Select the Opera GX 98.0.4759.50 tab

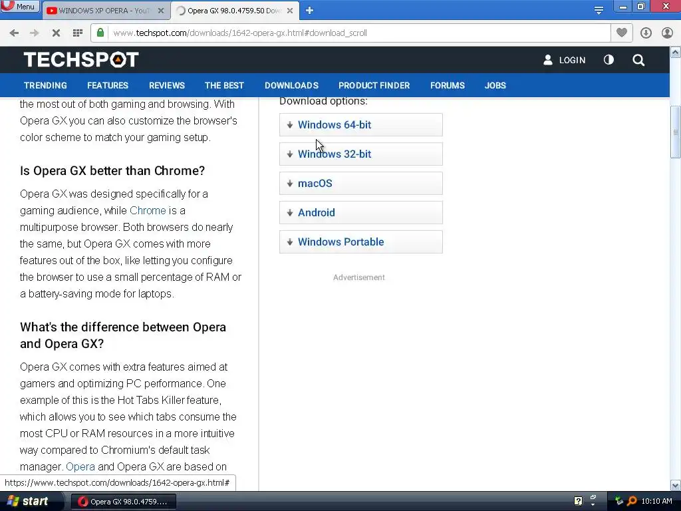(235, 11)
